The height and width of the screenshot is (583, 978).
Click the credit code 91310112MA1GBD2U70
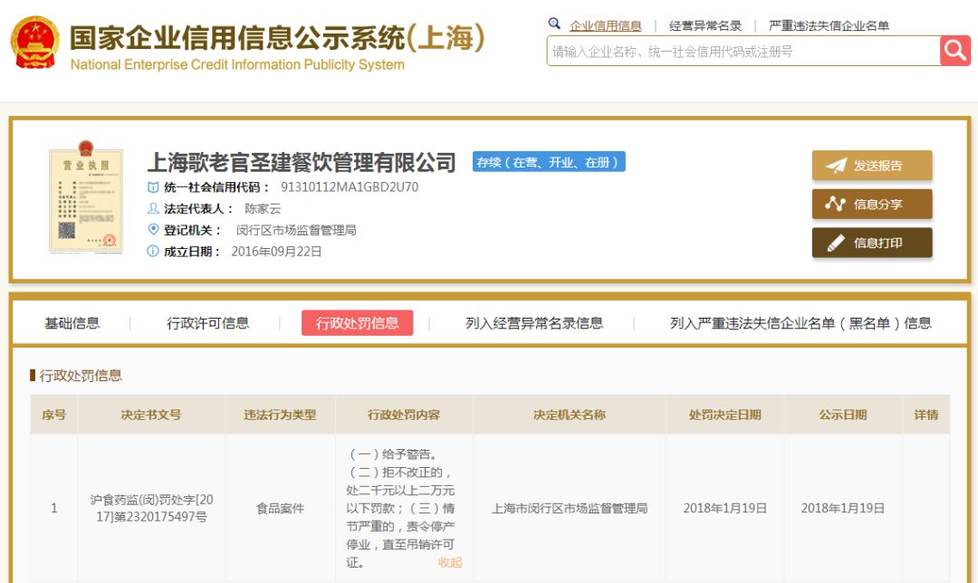pos(350,187)
